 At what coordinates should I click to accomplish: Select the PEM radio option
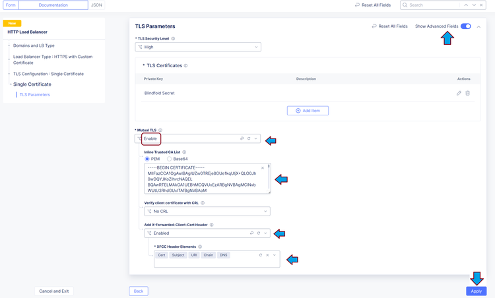147,159
